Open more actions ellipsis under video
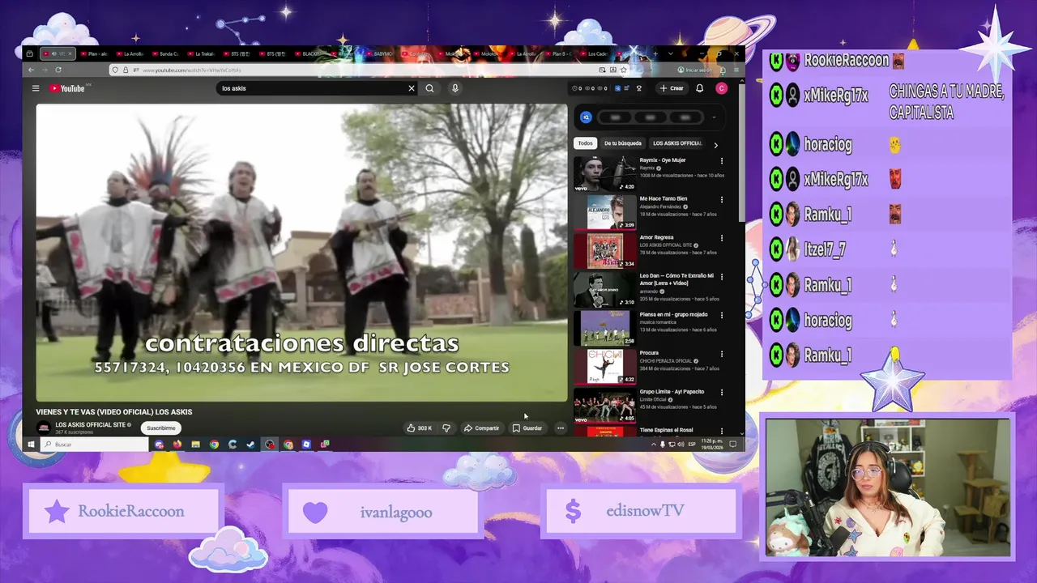 [560, 428]
